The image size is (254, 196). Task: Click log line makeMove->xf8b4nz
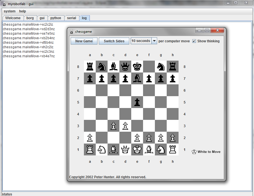pyautogui.click(x=28, y=43)
